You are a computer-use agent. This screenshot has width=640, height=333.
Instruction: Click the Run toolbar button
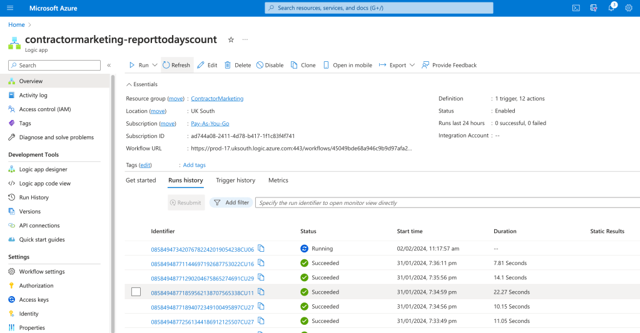[139, 65]
